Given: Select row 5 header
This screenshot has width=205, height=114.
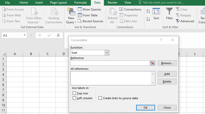Looking at the screenshot, I should [3, 79].
